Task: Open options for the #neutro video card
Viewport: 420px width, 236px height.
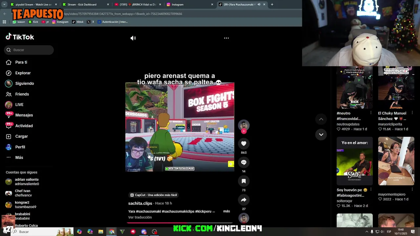Action: [371, 113]
